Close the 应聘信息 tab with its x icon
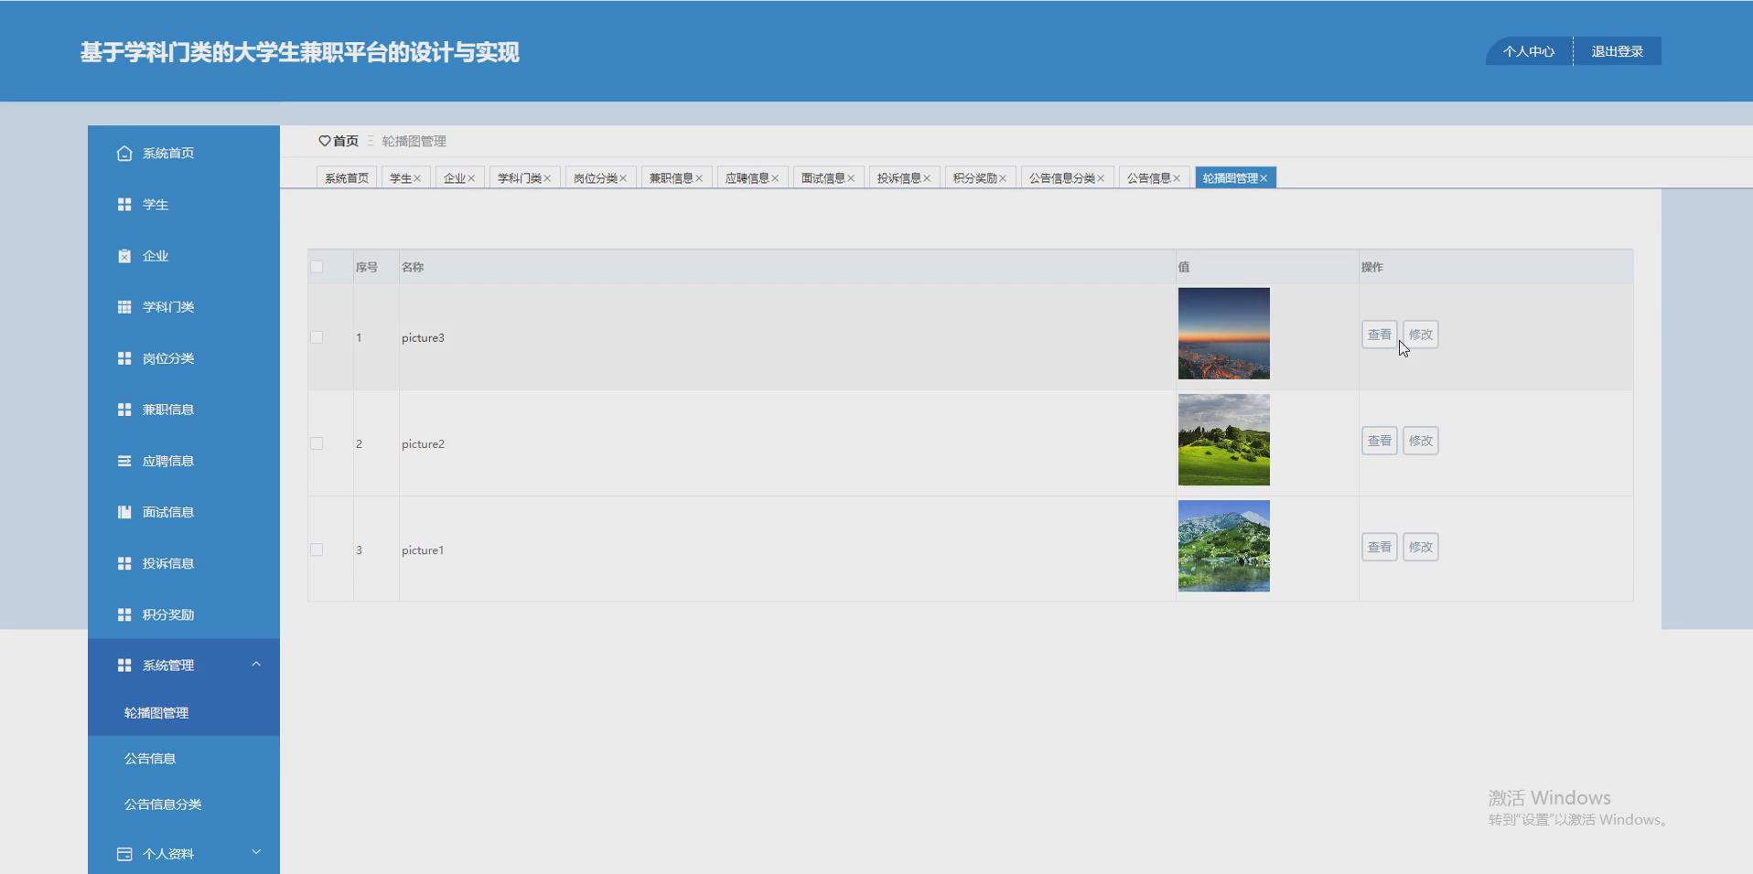The width and height of the screenshot is (1753, 874). pyautogui.click(x=775, y=178)
